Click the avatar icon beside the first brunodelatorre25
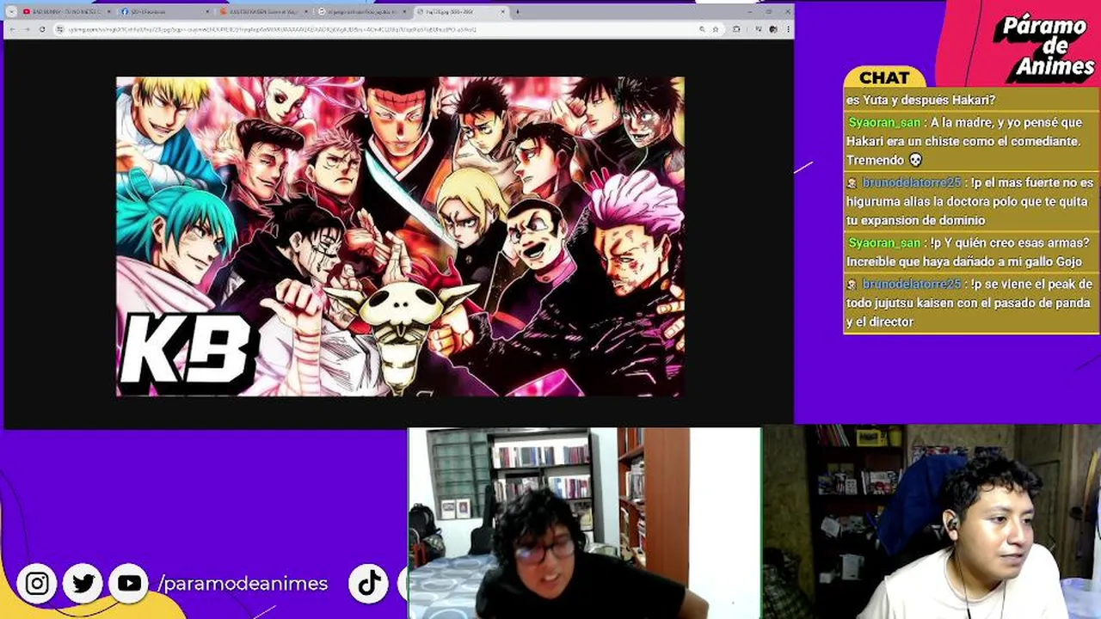This screenshot has width=1101, height=619. (x=852, y=183)
